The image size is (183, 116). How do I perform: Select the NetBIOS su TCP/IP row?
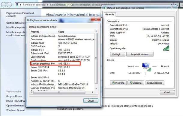62,81
